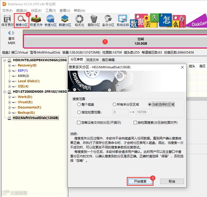
Task: Click the Recovery(0) partition drive icon
Action: [x=14, y=65]
